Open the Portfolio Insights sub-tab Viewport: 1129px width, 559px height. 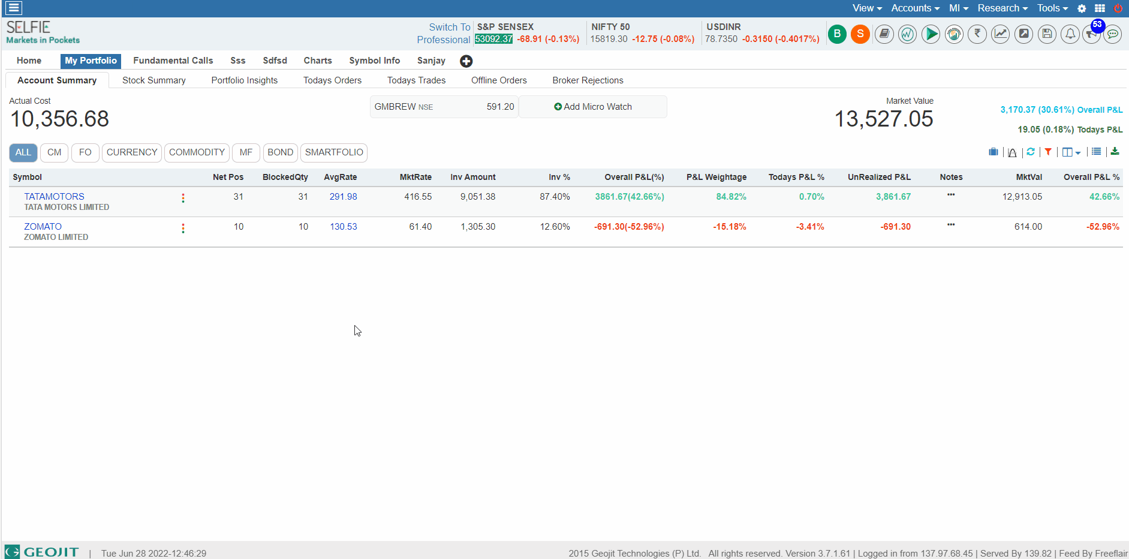tap(245, 80)
